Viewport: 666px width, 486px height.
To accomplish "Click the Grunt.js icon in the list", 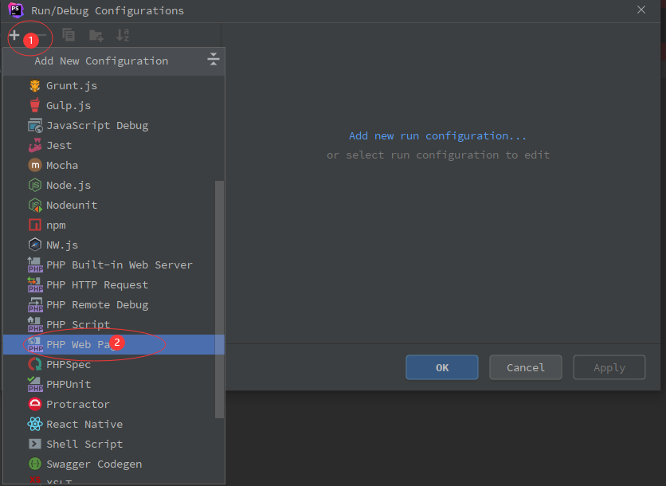I will (35, 85).
